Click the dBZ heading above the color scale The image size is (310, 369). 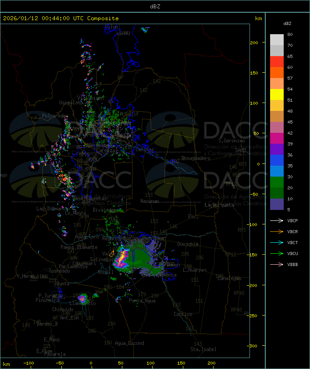tap(287, 24)
